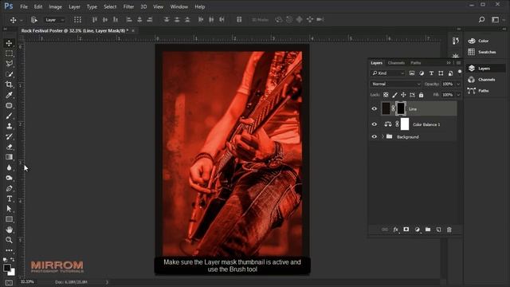Select the Color Balance 1 mask thumbnail
Viewport: 510px width, 287px height.
(x=405, y=124)
